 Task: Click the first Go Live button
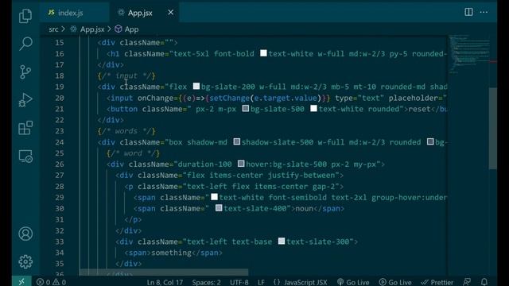click(x=353, y=282)
